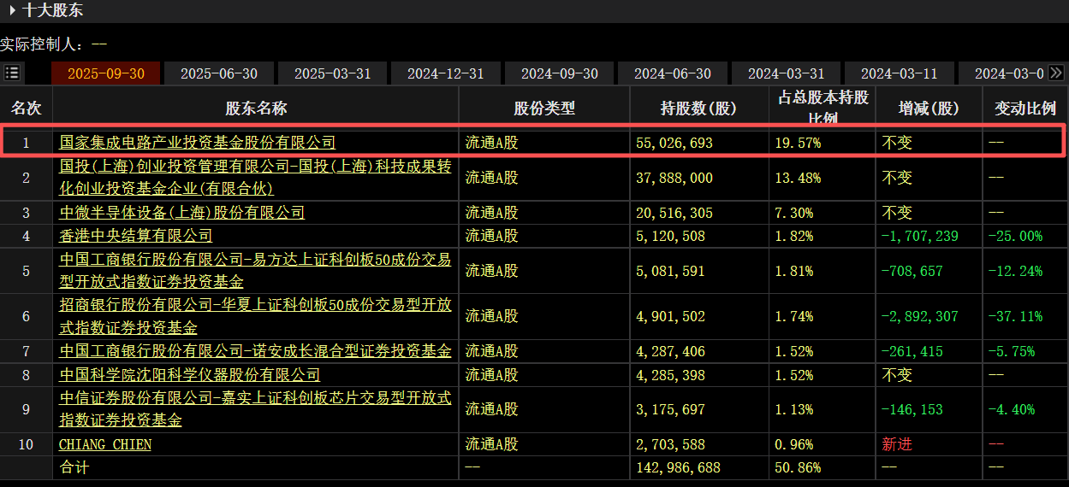Select the change value -1,707,239
1069x487 pixels.
[920, 236]
